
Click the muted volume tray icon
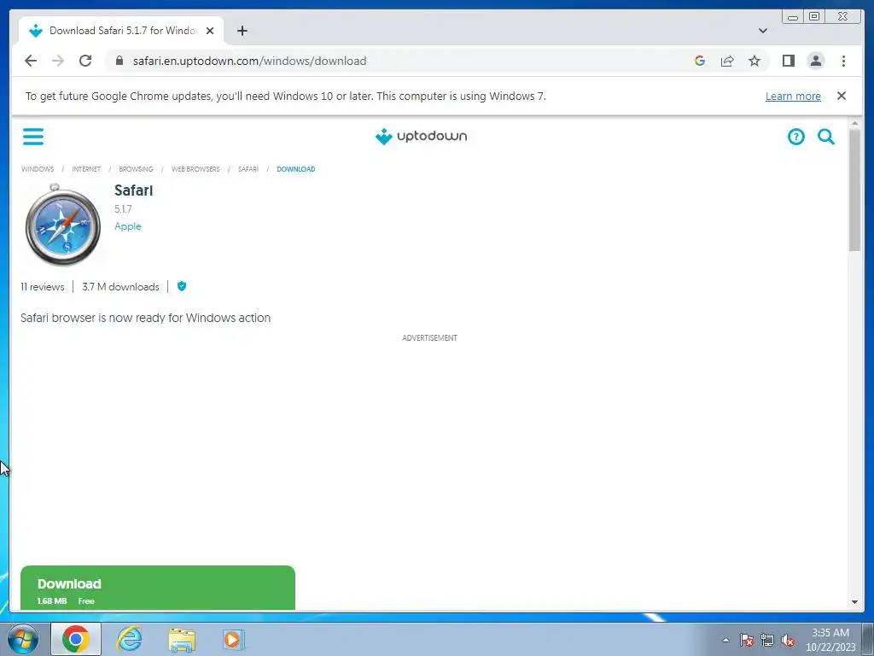(x=788, y=640)
